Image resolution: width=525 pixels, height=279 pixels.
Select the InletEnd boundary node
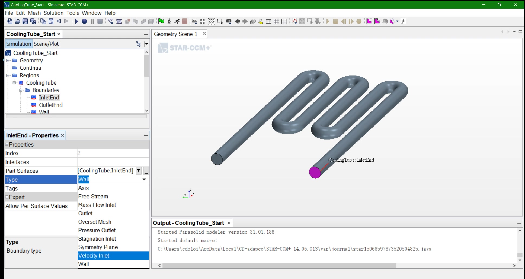click(49, 98)
